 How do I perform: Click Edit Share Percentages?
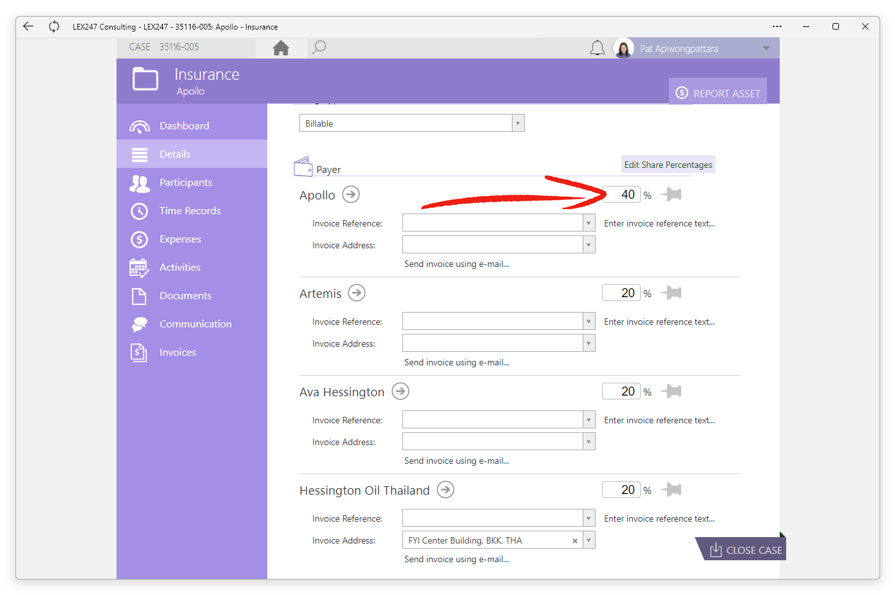pyautogui.click(x=668, y=165)
